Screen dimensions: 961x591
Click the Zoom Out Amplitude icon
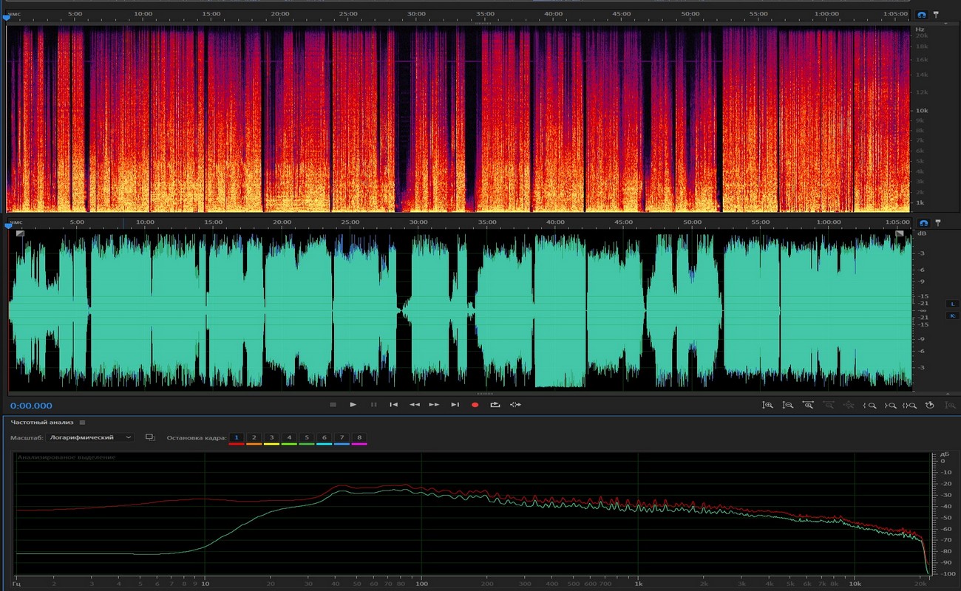(x=788, y=405)
